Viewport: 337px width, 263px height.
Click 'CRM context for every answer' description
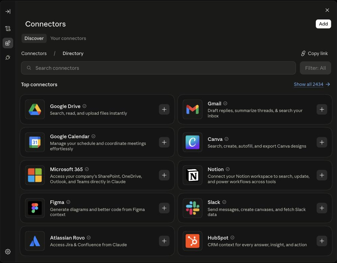pos(257,245)
